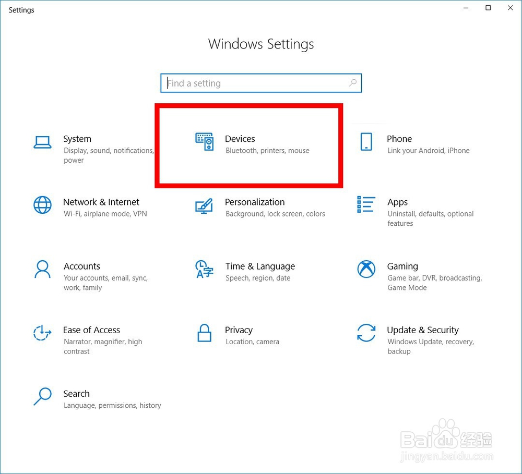This screenshot has height=474, width=522.
Task: Click 'Link your Android, iPhone' description
Action: [429, 151]
